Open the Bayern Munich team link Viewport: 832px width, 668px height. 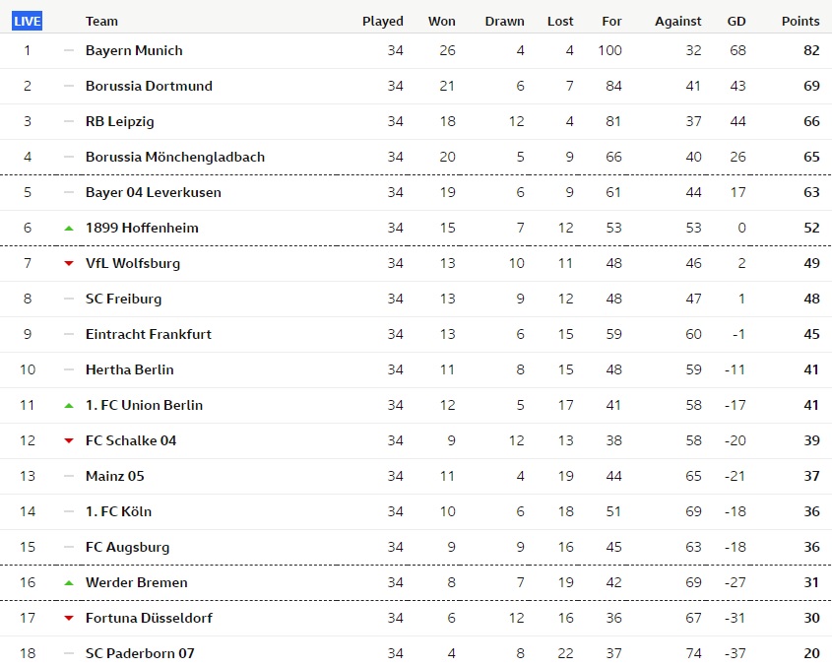coord(134,50)
